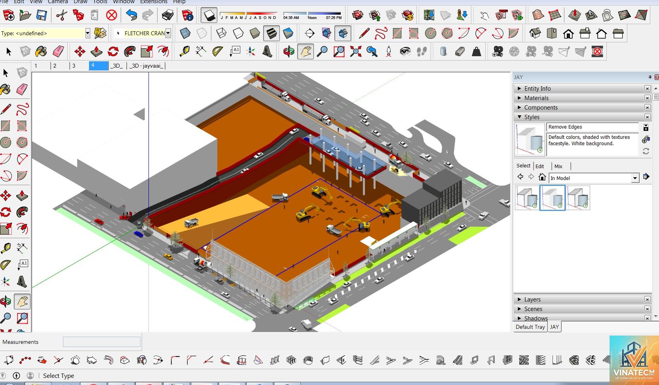
Task: Save the model with the floppy icon
Action: (42, 15)
